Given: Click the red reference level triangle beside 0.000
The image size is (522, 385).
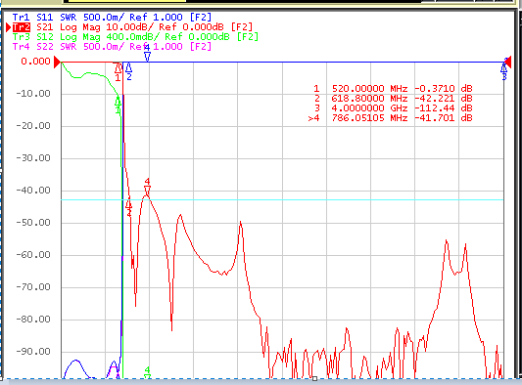Looking at the screenshot, I should click(57, 62).
